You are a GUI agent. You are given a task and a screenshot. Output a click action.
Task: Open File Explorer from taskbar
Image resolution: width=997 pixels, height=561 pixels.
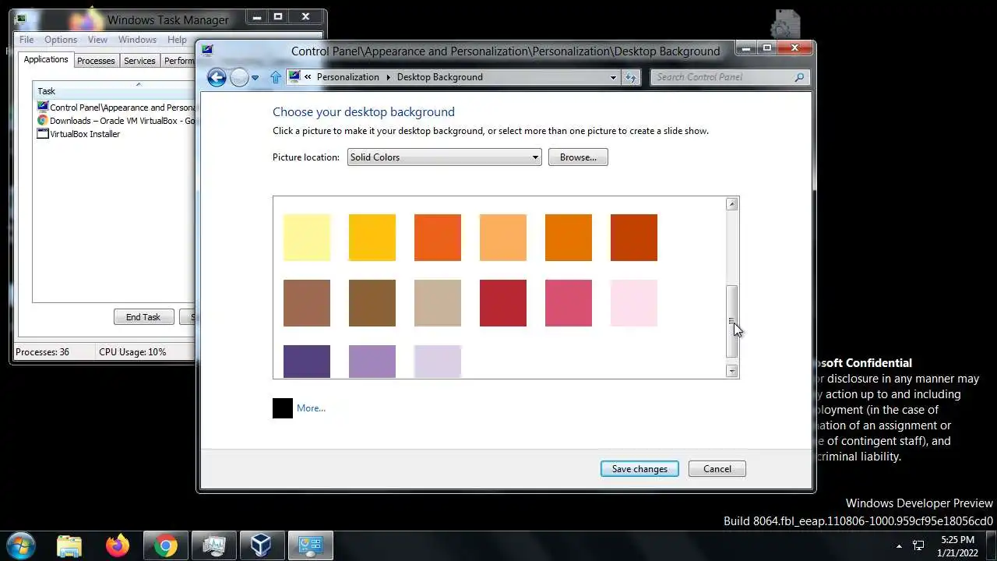click(69, 545)
